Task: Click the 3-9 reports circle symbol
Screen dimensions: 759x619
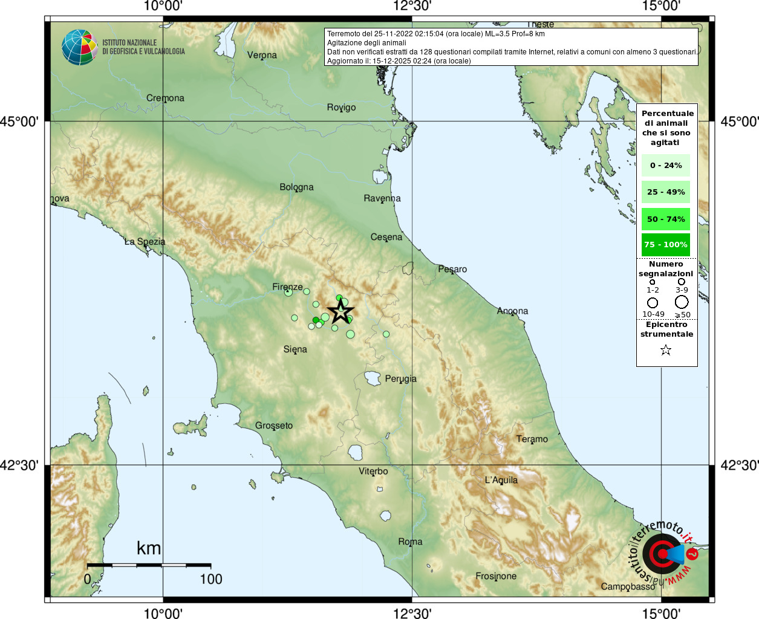Action: [x=682, y=281]
